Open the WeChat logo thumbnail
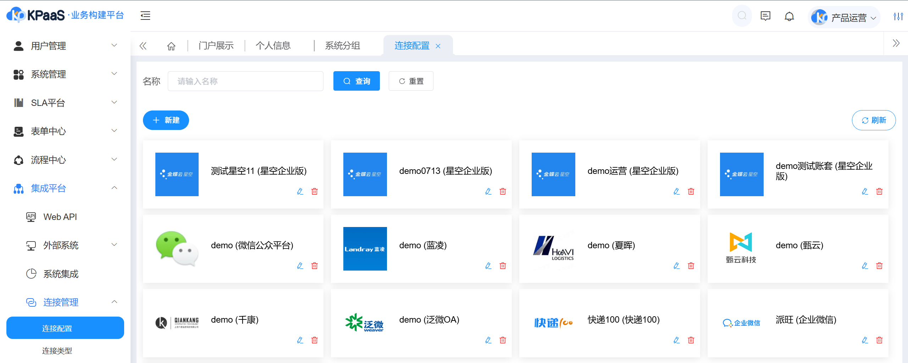This screenshot has width=908, height=363. [x=177, y=249]
